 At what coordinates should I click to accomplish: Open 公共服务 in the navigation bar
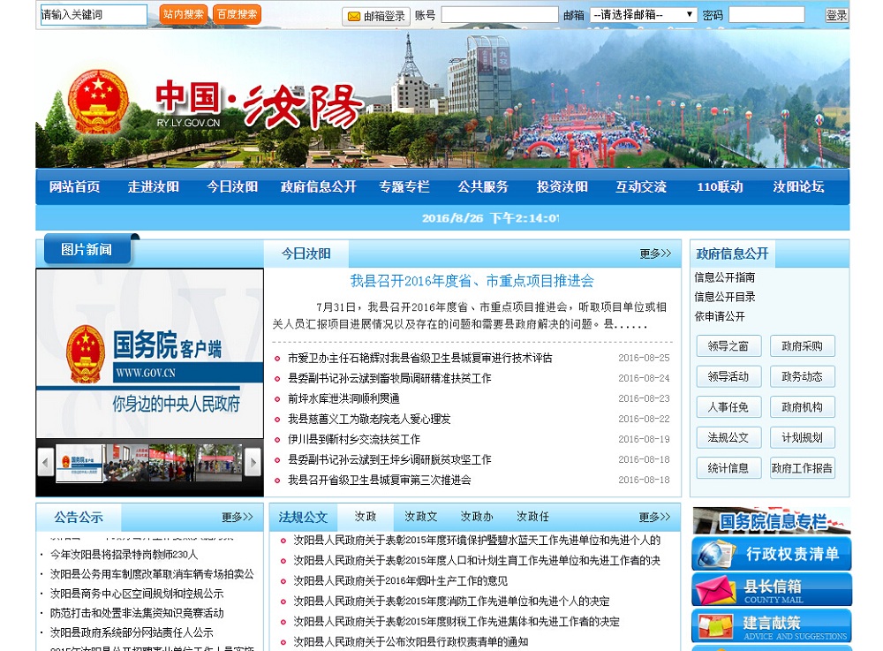[x=483, y=187]
